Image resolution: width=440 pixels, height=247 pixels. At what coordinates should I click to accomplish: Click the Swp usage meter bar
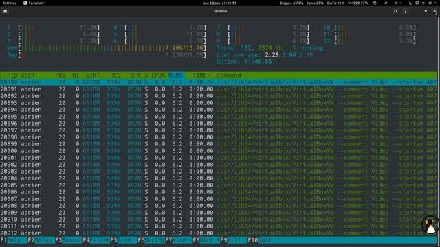(x=107, y=55)
